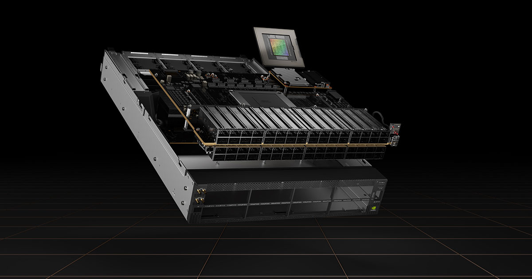
Task: Click the silver side panel of the chassis
Action: coord(142,133)
